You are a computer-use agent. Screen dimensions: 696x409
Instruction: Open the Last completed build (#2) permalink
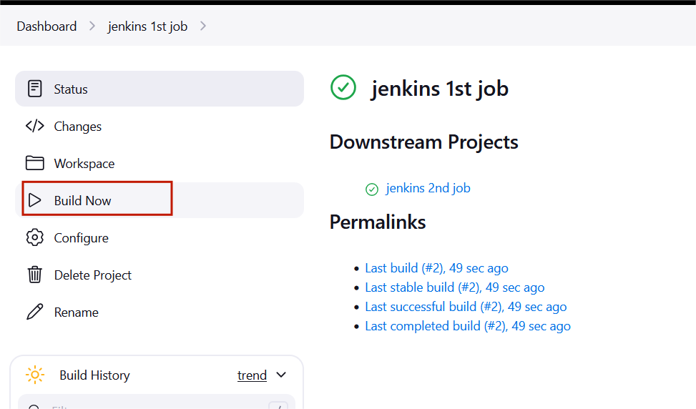click(468, 326)
